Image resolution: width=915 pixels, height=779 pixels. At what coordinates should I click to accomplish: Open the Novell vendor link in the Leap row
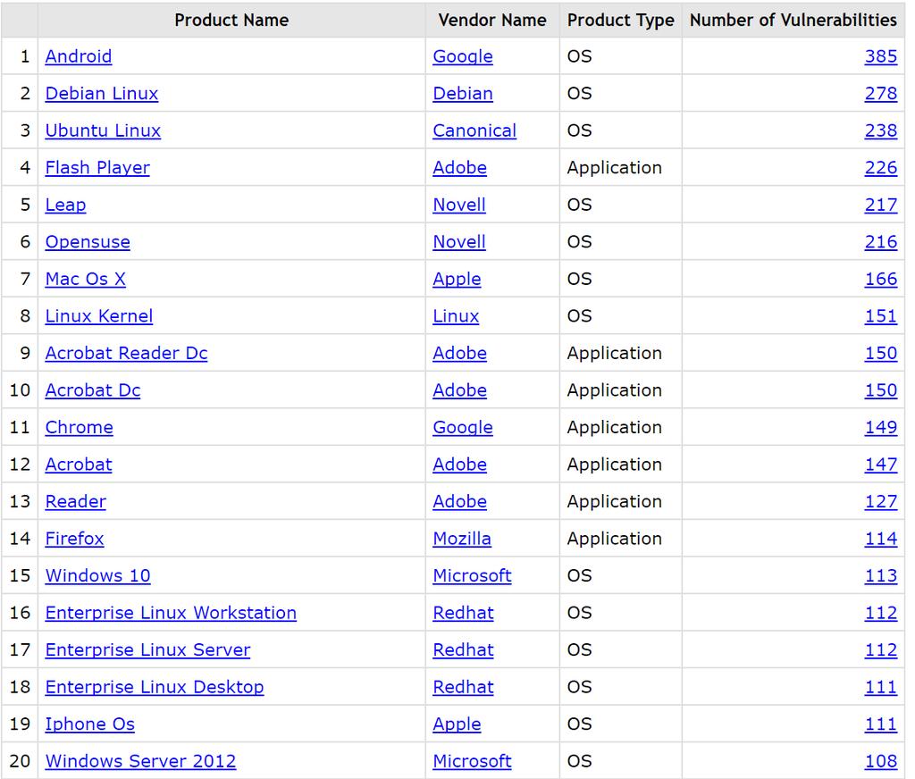click(x=459, y=205)
